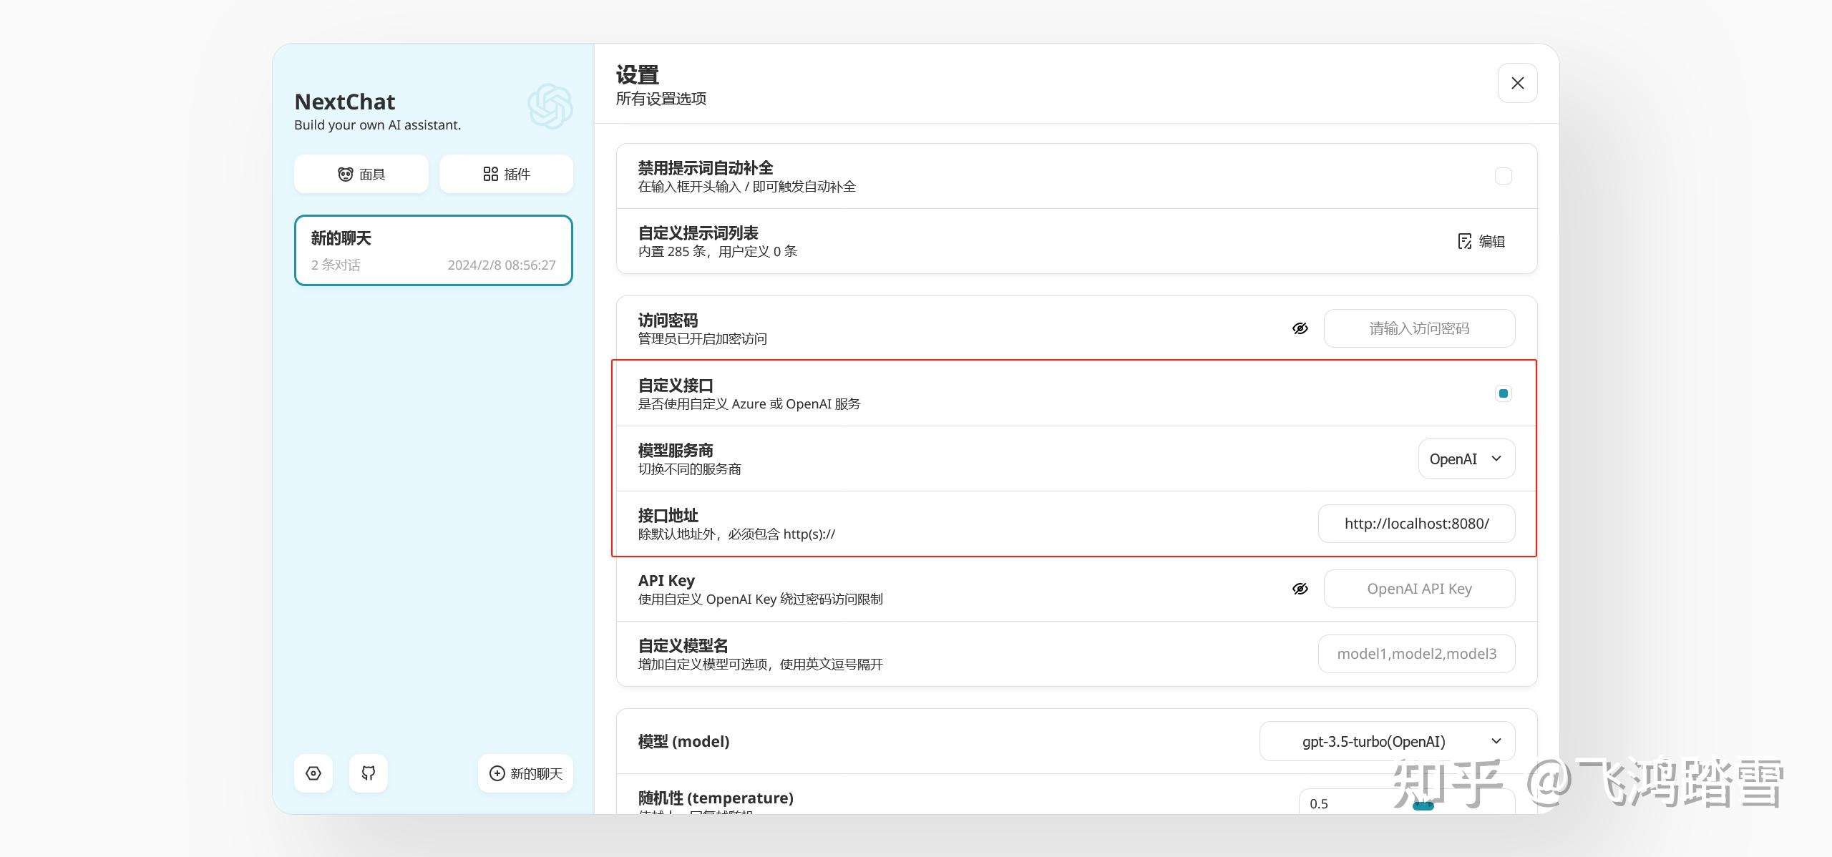Toggle the 自定义接口 checkbox
The height and width of the screenshot is (857, 1832).
[1504, 393]
